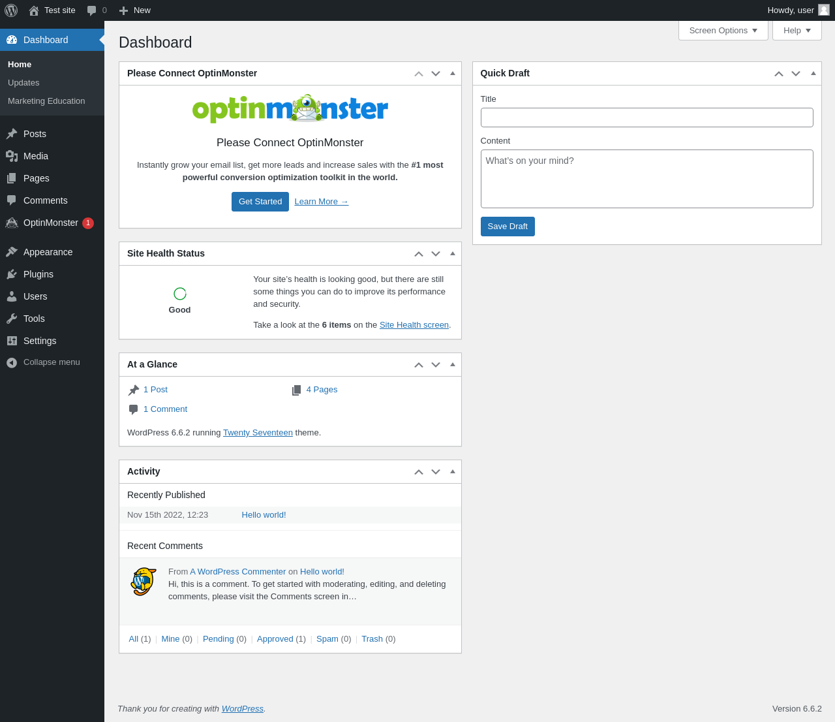Image resolution: width=835 pixels, height=722 pixels.
Task: Click the OptinMonster monster sidebar icon
Action: click(12, 223)
